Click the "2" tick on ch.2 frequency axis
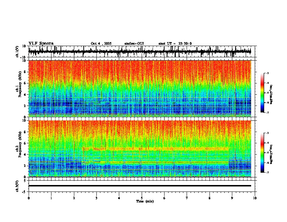The width and height of the screenshot is (287, 222). (x=25, y=166)
